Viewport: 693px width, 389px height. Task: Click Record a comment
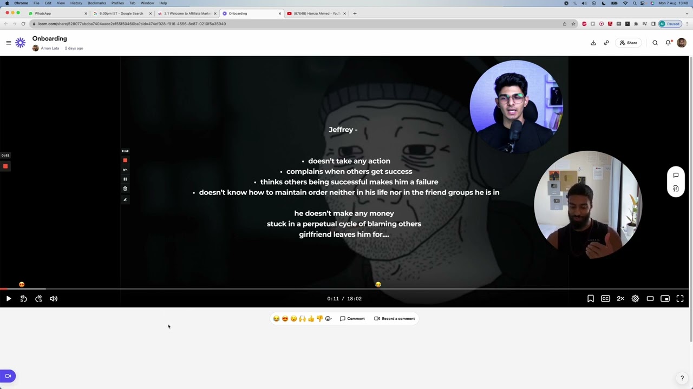pyautogui.click(x=395, y=319)
